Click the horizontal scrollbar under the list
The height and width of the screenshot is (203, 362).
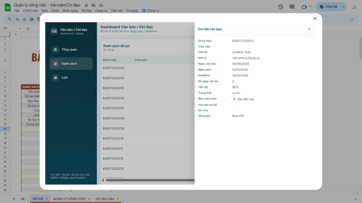click(148, 180)
